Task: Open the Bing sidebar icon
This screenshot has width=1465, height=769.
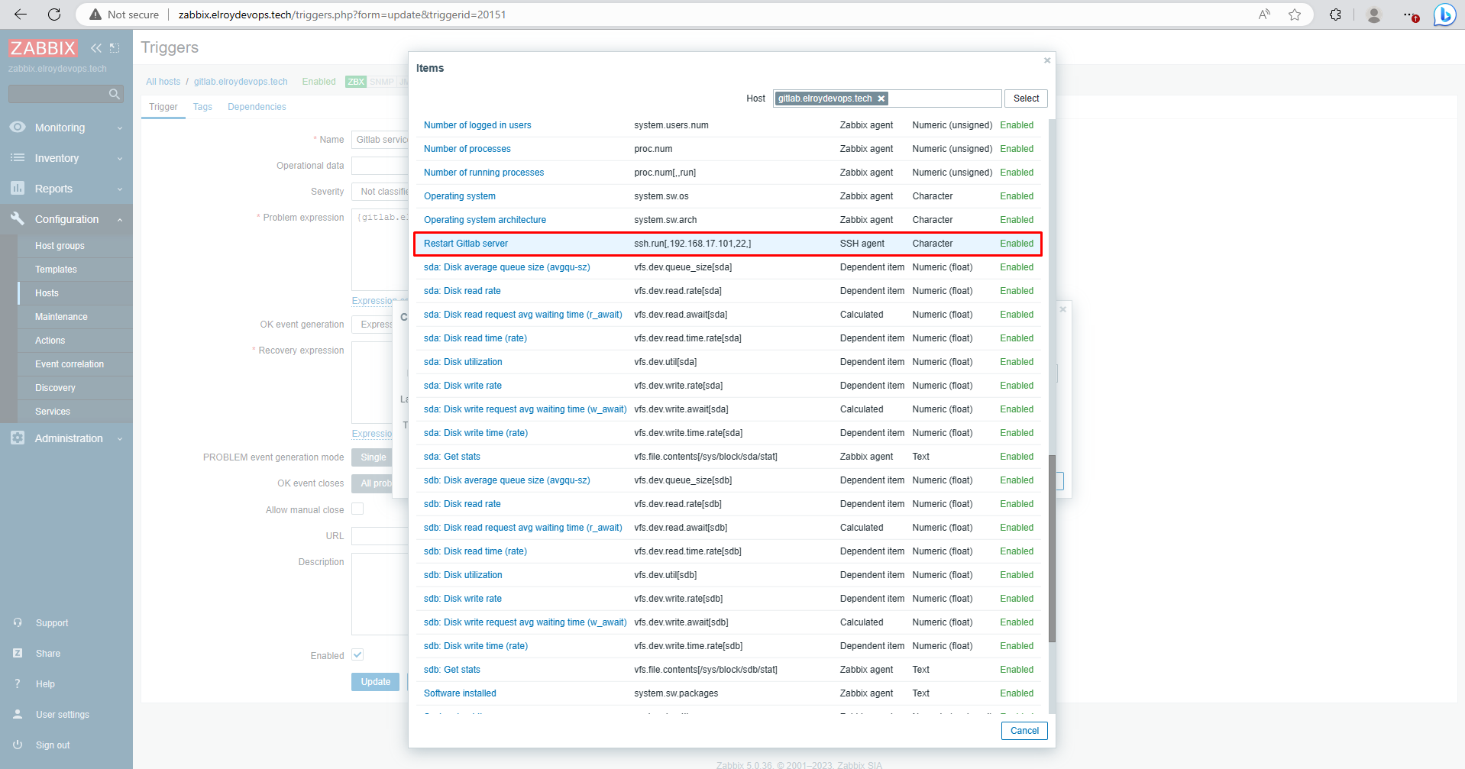Action: [1444, 15]
